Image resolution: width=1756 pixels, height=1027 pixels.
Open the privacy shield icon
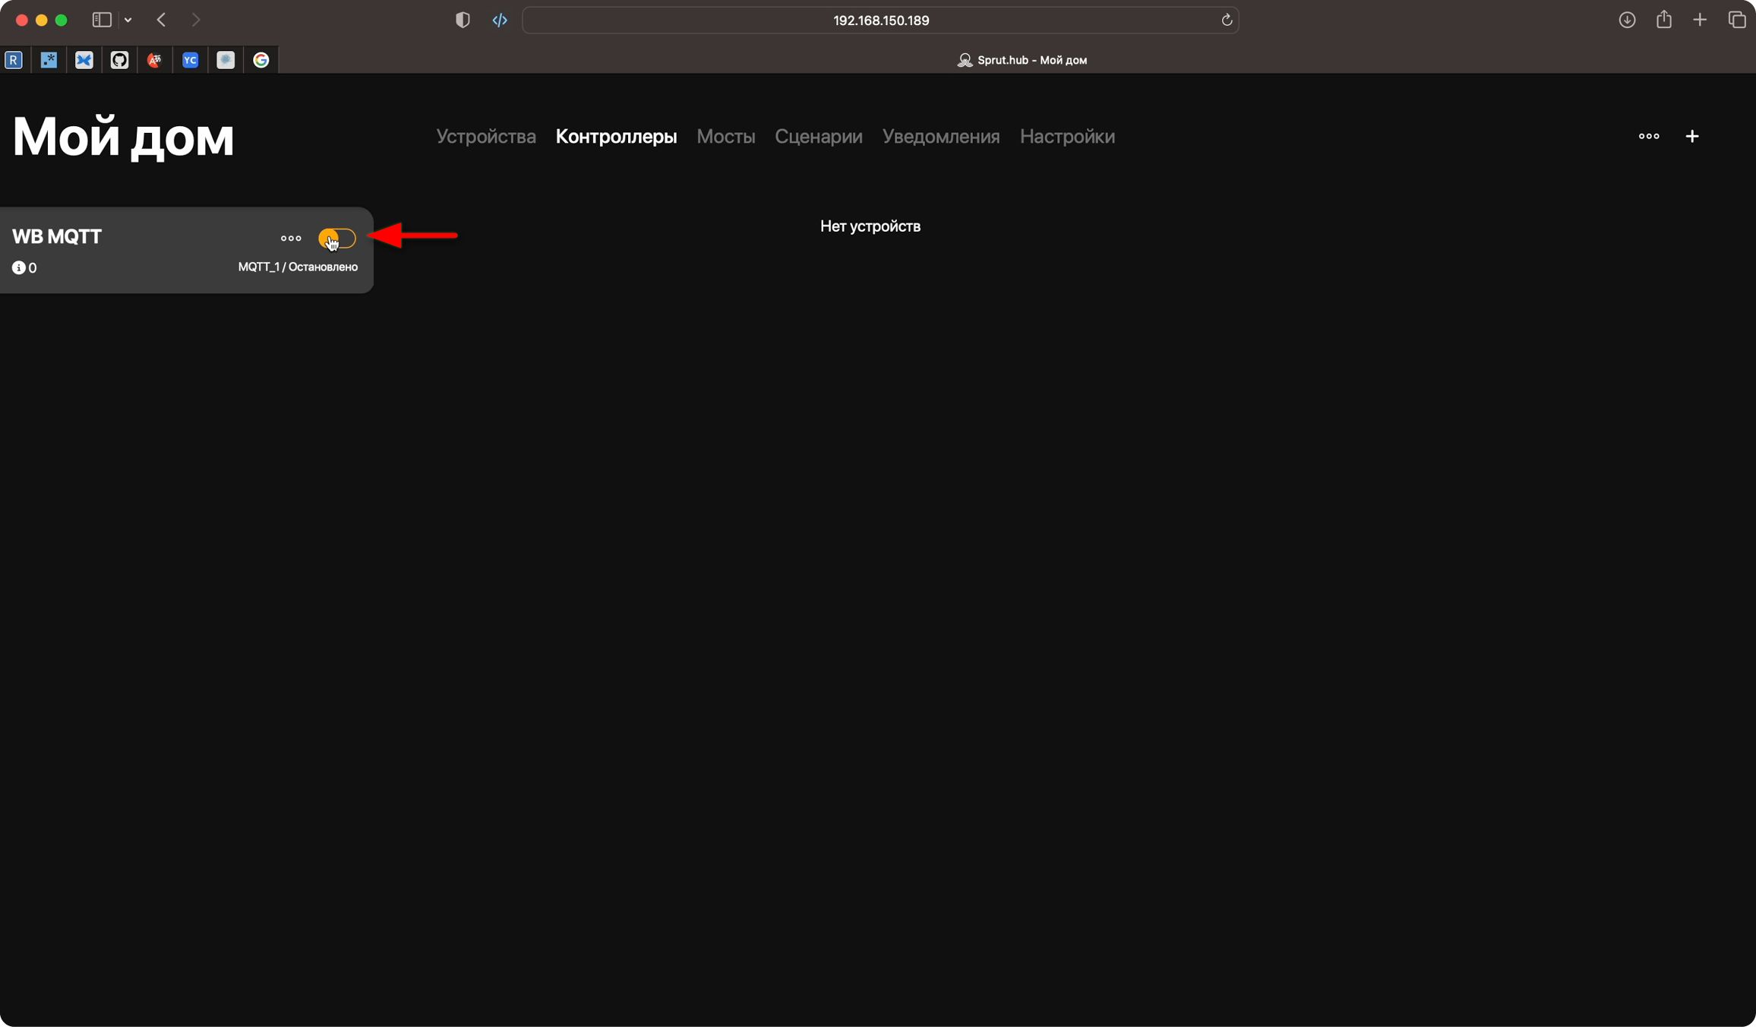pos(463,21)
